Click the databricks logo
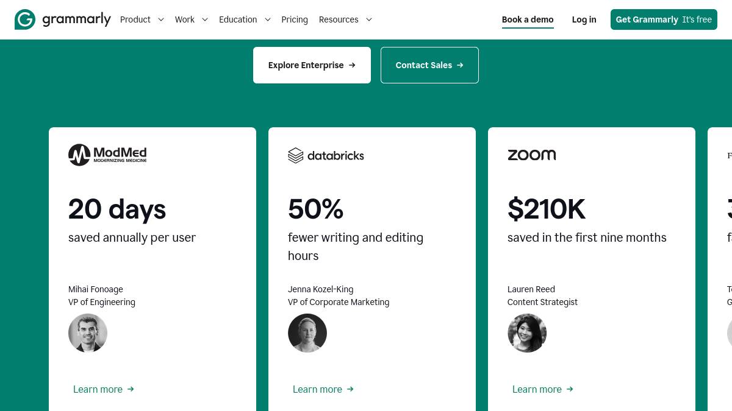 [x=326, y=155]
